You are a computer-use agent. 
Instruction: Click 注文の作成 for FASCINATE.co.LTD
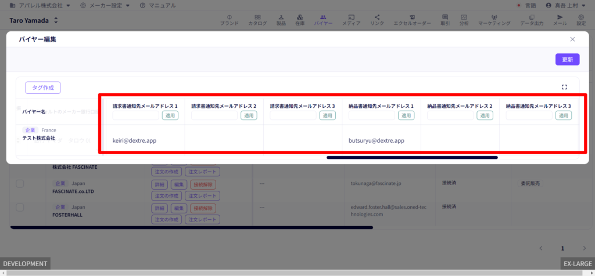pos(167,196)
